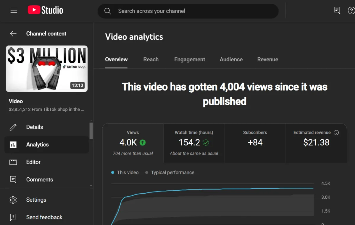This screenshot has height=225, width=355.
Task: Click the green checkmark beside Watch time
Action: pos(206,143)
